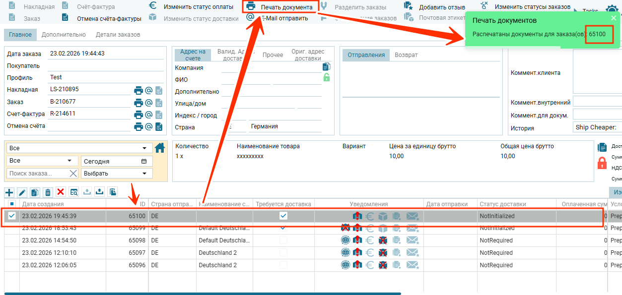Toggle the select-all checkbox in table header
This screenshot has height=295, width=622.
[x=12, y=204]
